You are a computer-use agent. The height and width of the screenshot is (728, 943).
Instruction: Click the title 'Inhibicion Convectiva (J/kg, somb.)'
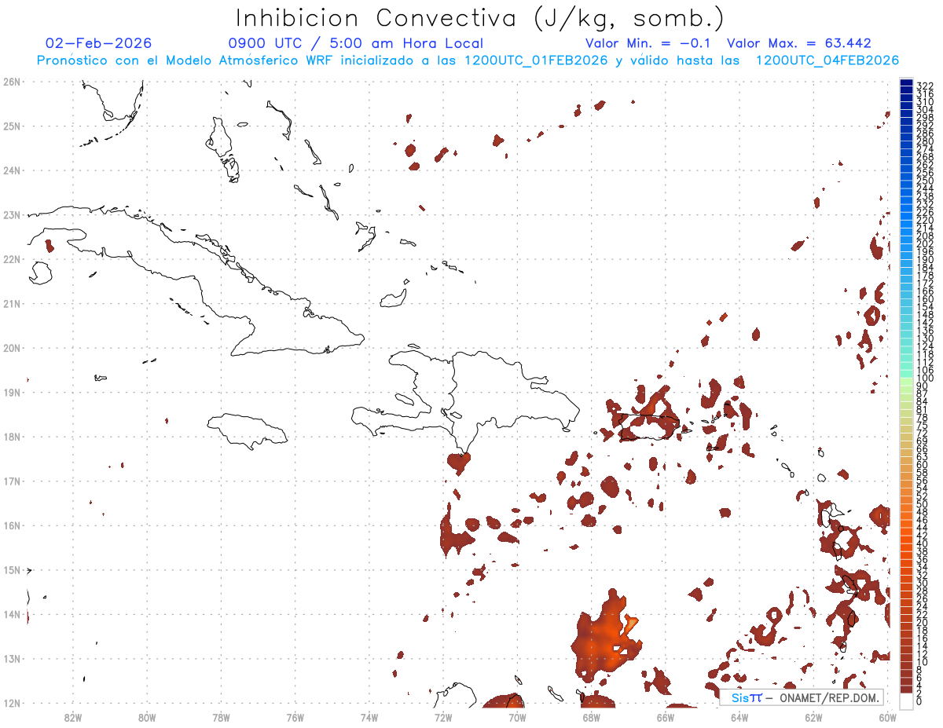point(480,18)
